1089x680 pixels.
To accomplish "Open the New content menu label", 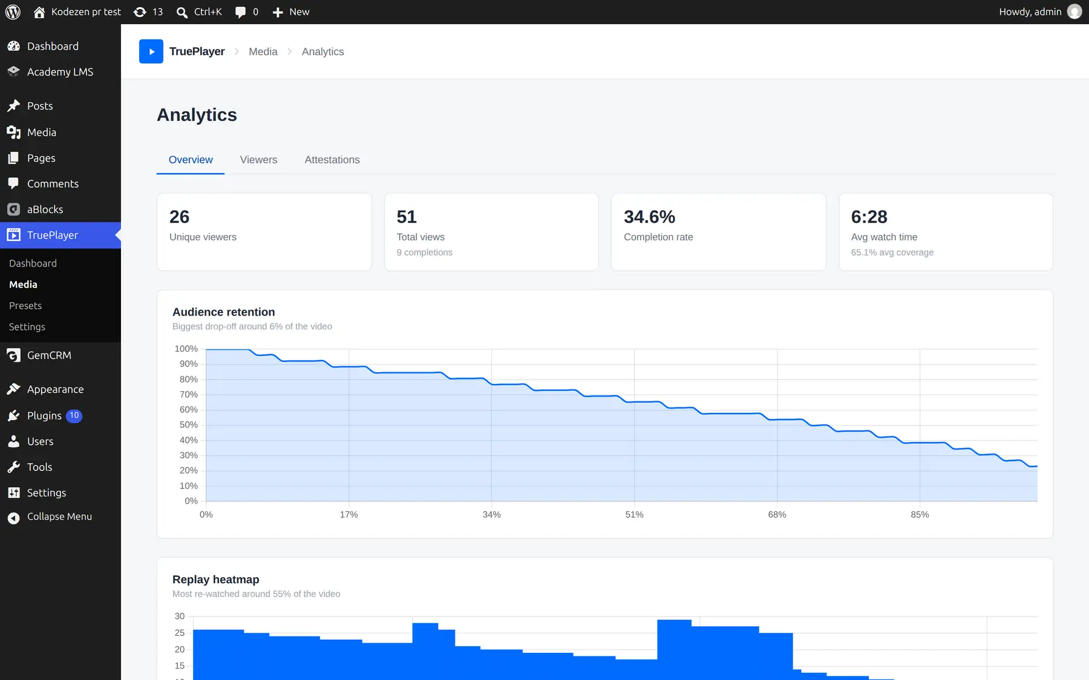I will [299, 11].
